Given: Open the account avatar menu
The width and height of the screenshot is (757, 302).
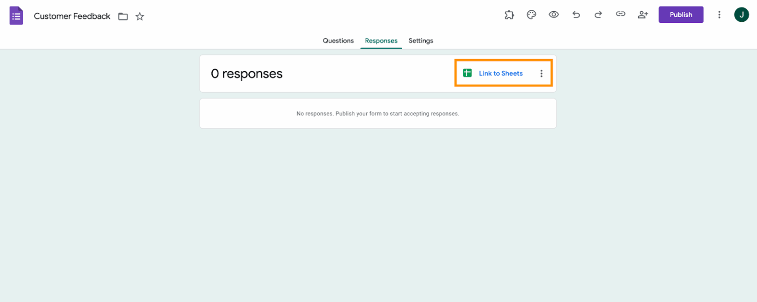Looking at the screenshot, I should click(x=742, y=14).
